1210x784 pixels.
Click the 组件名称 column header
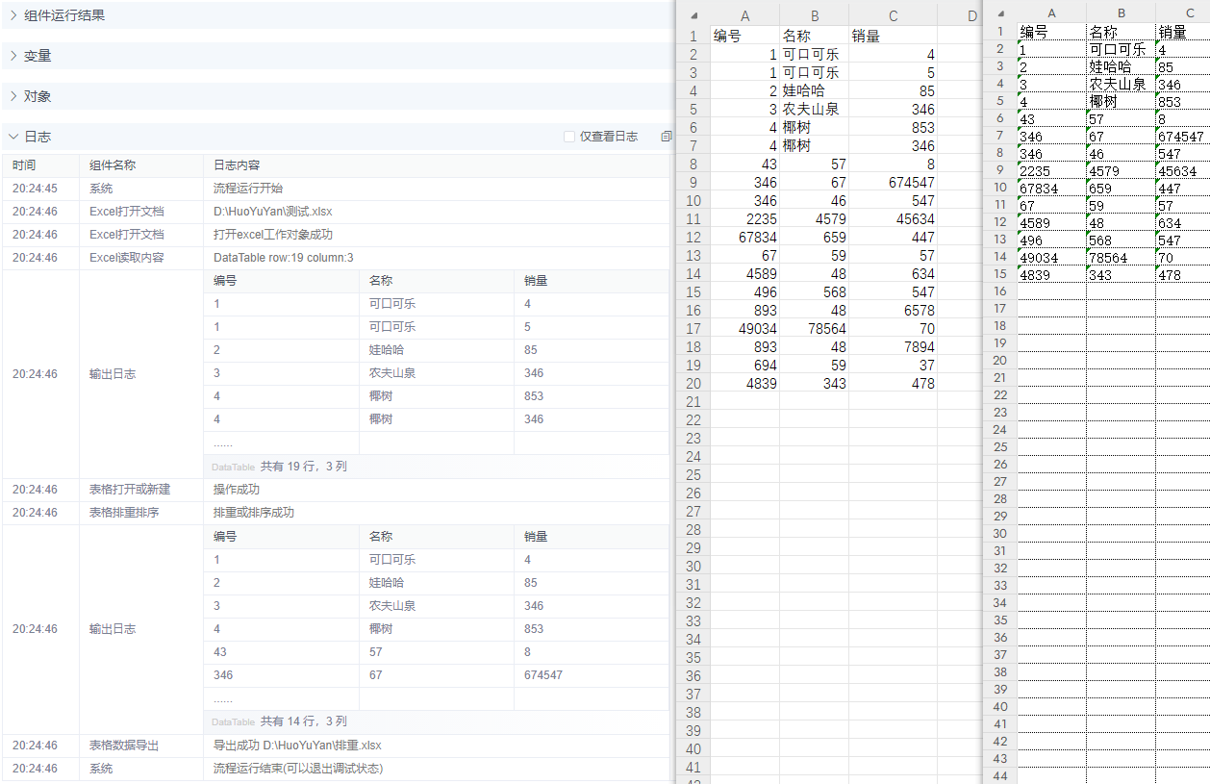[113, 165]
